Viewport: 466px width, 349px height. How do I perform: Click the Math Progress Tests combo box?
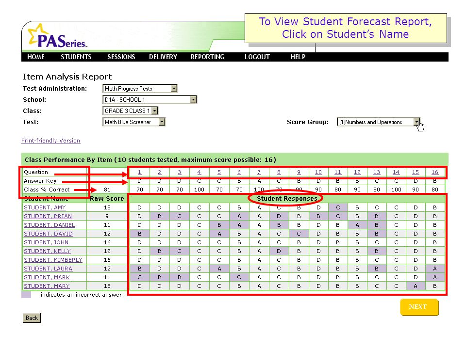click(140, 88)
